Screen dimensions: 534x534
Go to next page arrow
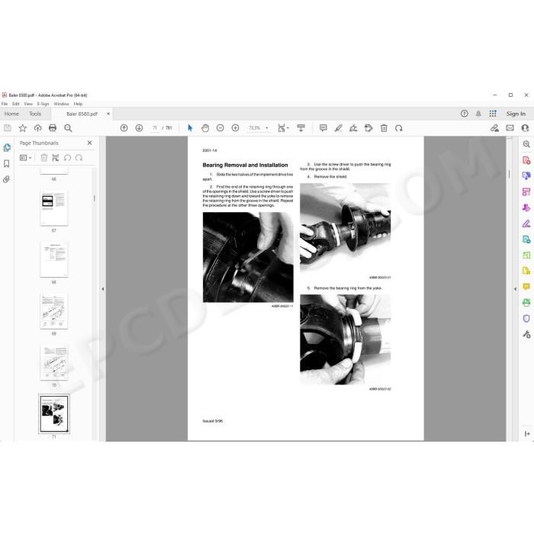(x=139, y=128)
